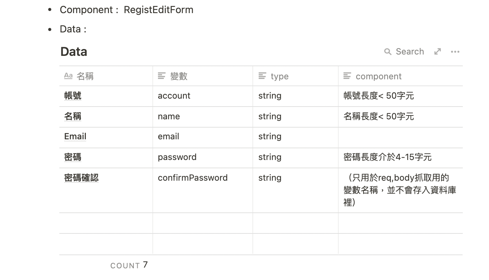Click text property icon beside component header
Image resolution: width=489 pixels, height=280 pixels.
pos(347,76)
